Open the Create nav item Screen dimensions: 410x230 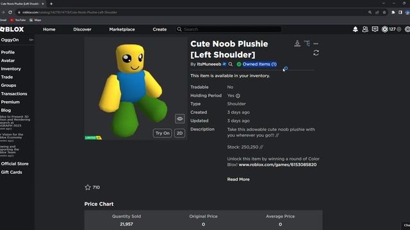(160, 29)
